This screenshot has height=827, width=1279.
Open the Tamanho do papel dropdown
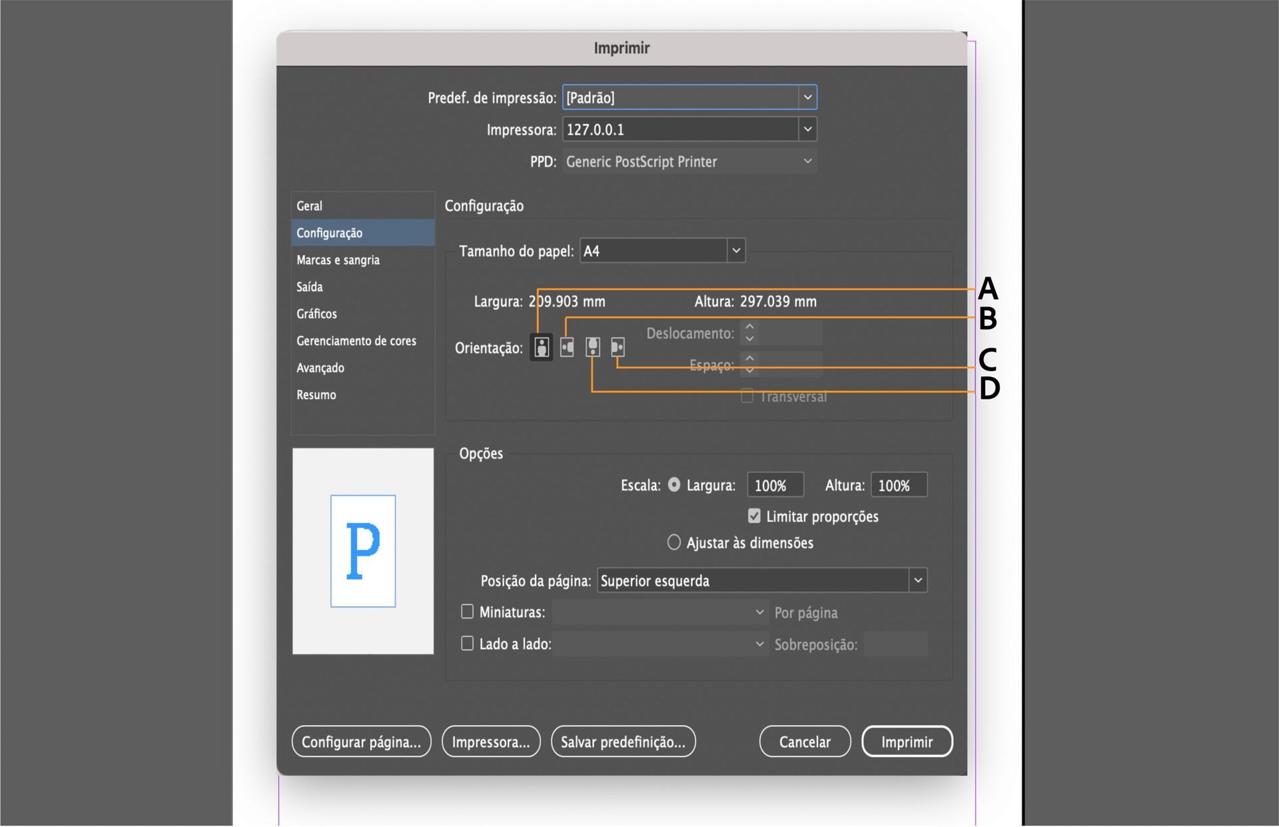pos(735,250)
